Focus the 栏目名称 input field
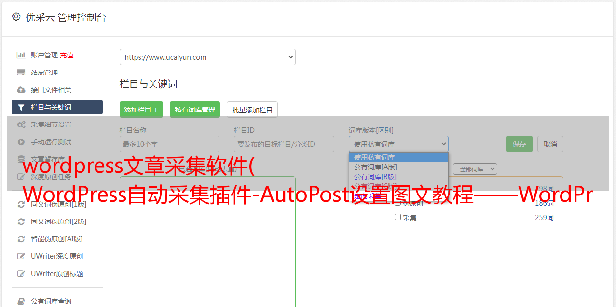Viewport: 616px width, 307px height. click(169, 144)
